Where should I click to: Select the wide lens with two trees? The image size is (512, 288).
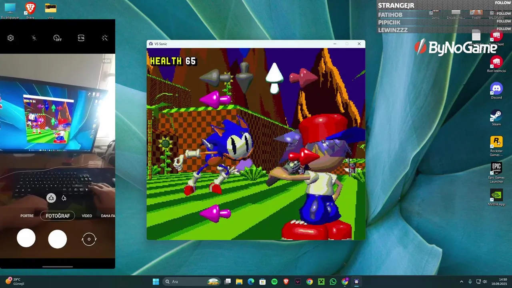pos(64,198)
